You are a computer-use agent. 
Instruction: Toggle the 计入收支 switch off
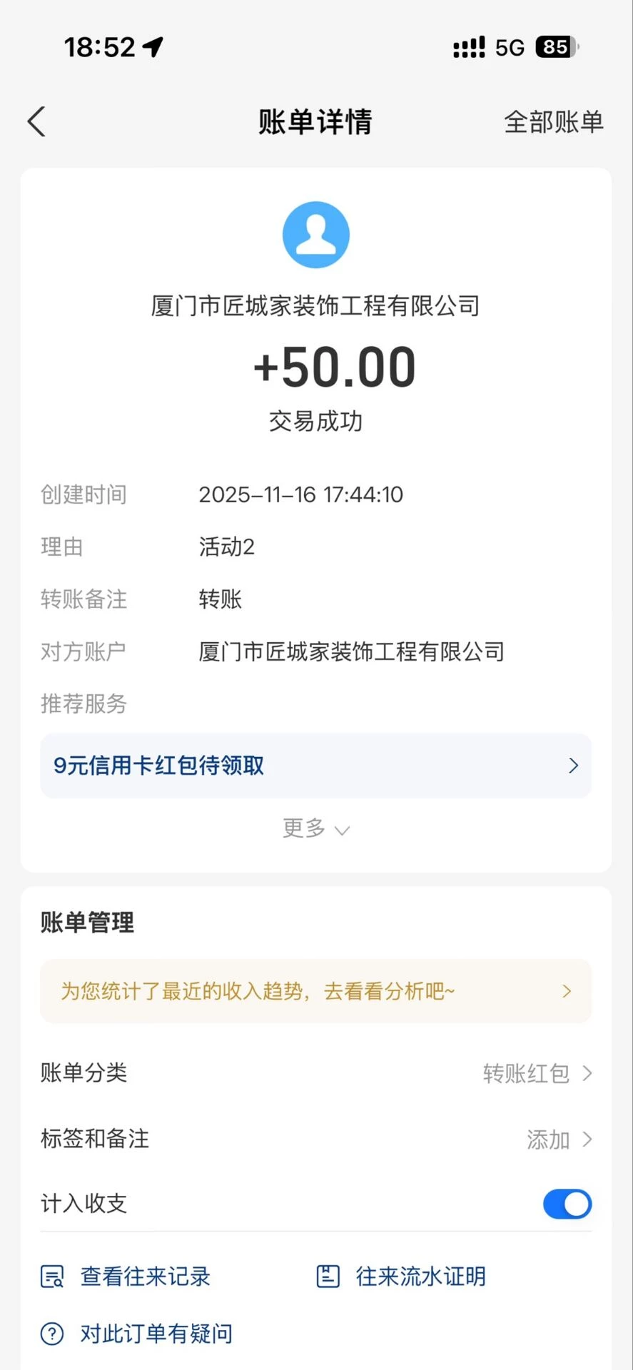coord(567,1204)
